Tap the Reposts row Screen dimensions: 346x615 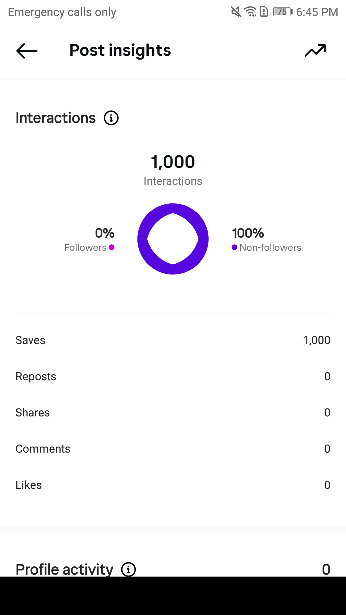pyautogui.click(x=173, y=376)
